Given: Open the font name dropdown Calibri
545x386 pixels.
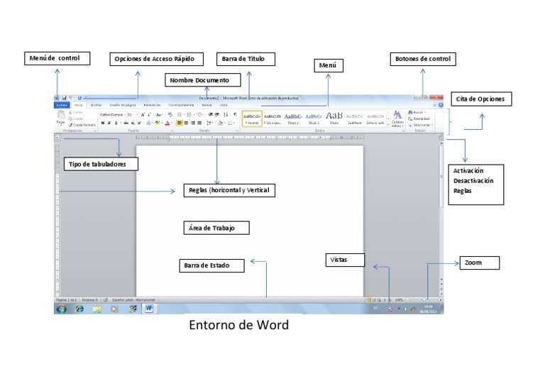Looking at the screenshot, I should point(112,114).
